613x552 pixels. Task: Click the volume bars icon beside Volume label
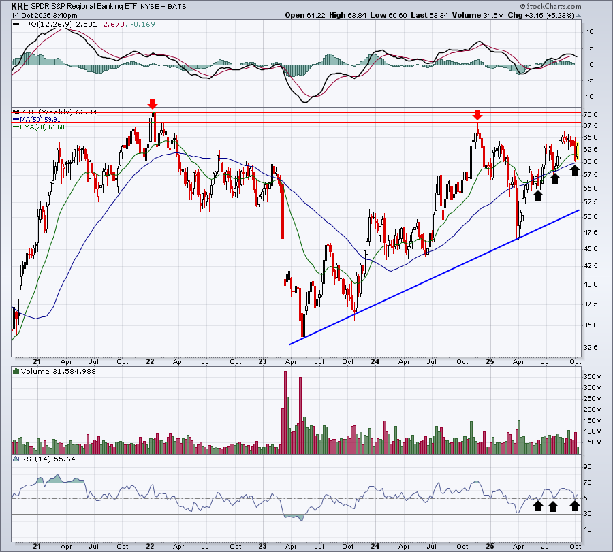(16, 371)
